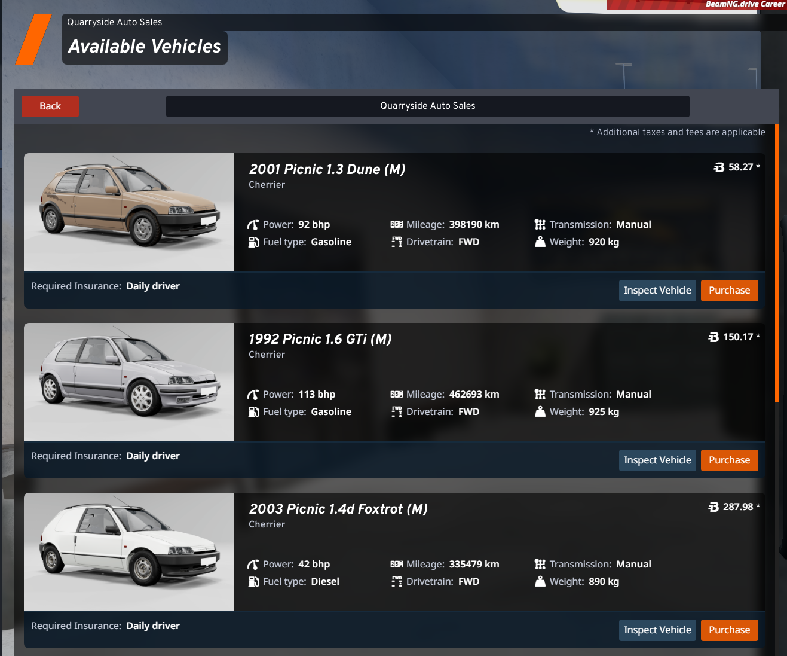Click the red Back button
This screenshot has width=787, height=656.
pyautogui.click(x=50, y=106)
